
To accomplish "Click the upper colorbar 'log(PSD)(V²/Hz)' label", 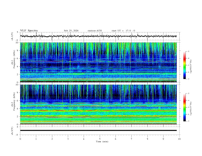I will [x=191, y=67].
